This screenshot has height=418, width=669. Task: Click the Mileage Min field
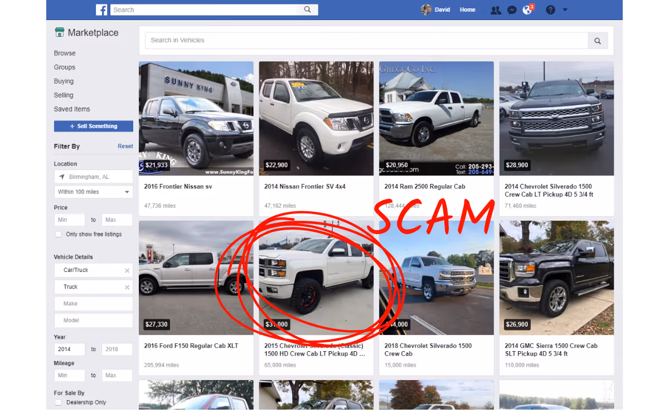[70, 376]
